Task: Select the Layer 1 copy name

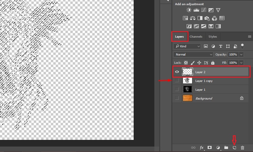Action: tap(204, 81)
